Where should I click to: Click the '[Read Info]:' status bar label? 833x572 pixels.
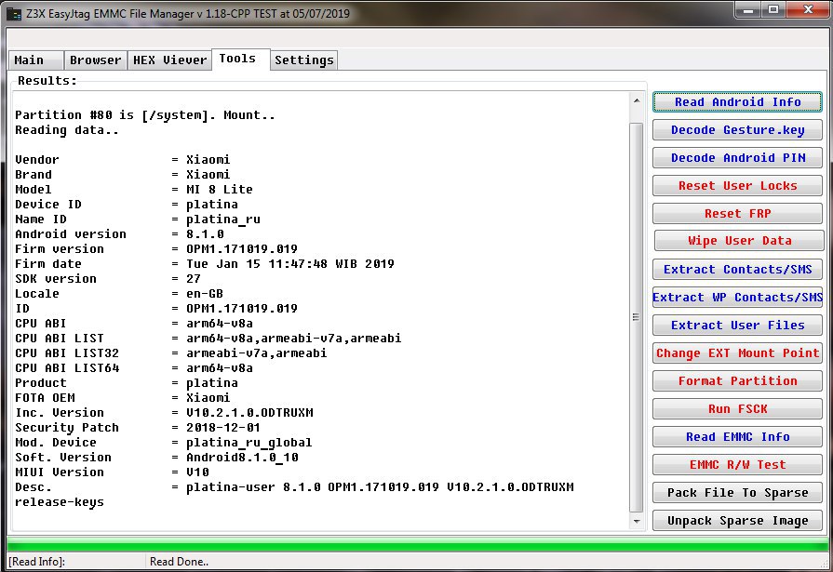click(36, 562)
